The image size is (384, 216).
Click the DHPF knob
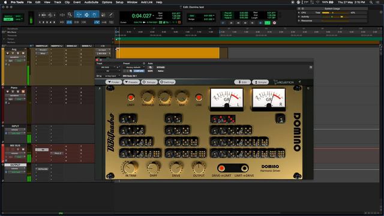[154, 168]
